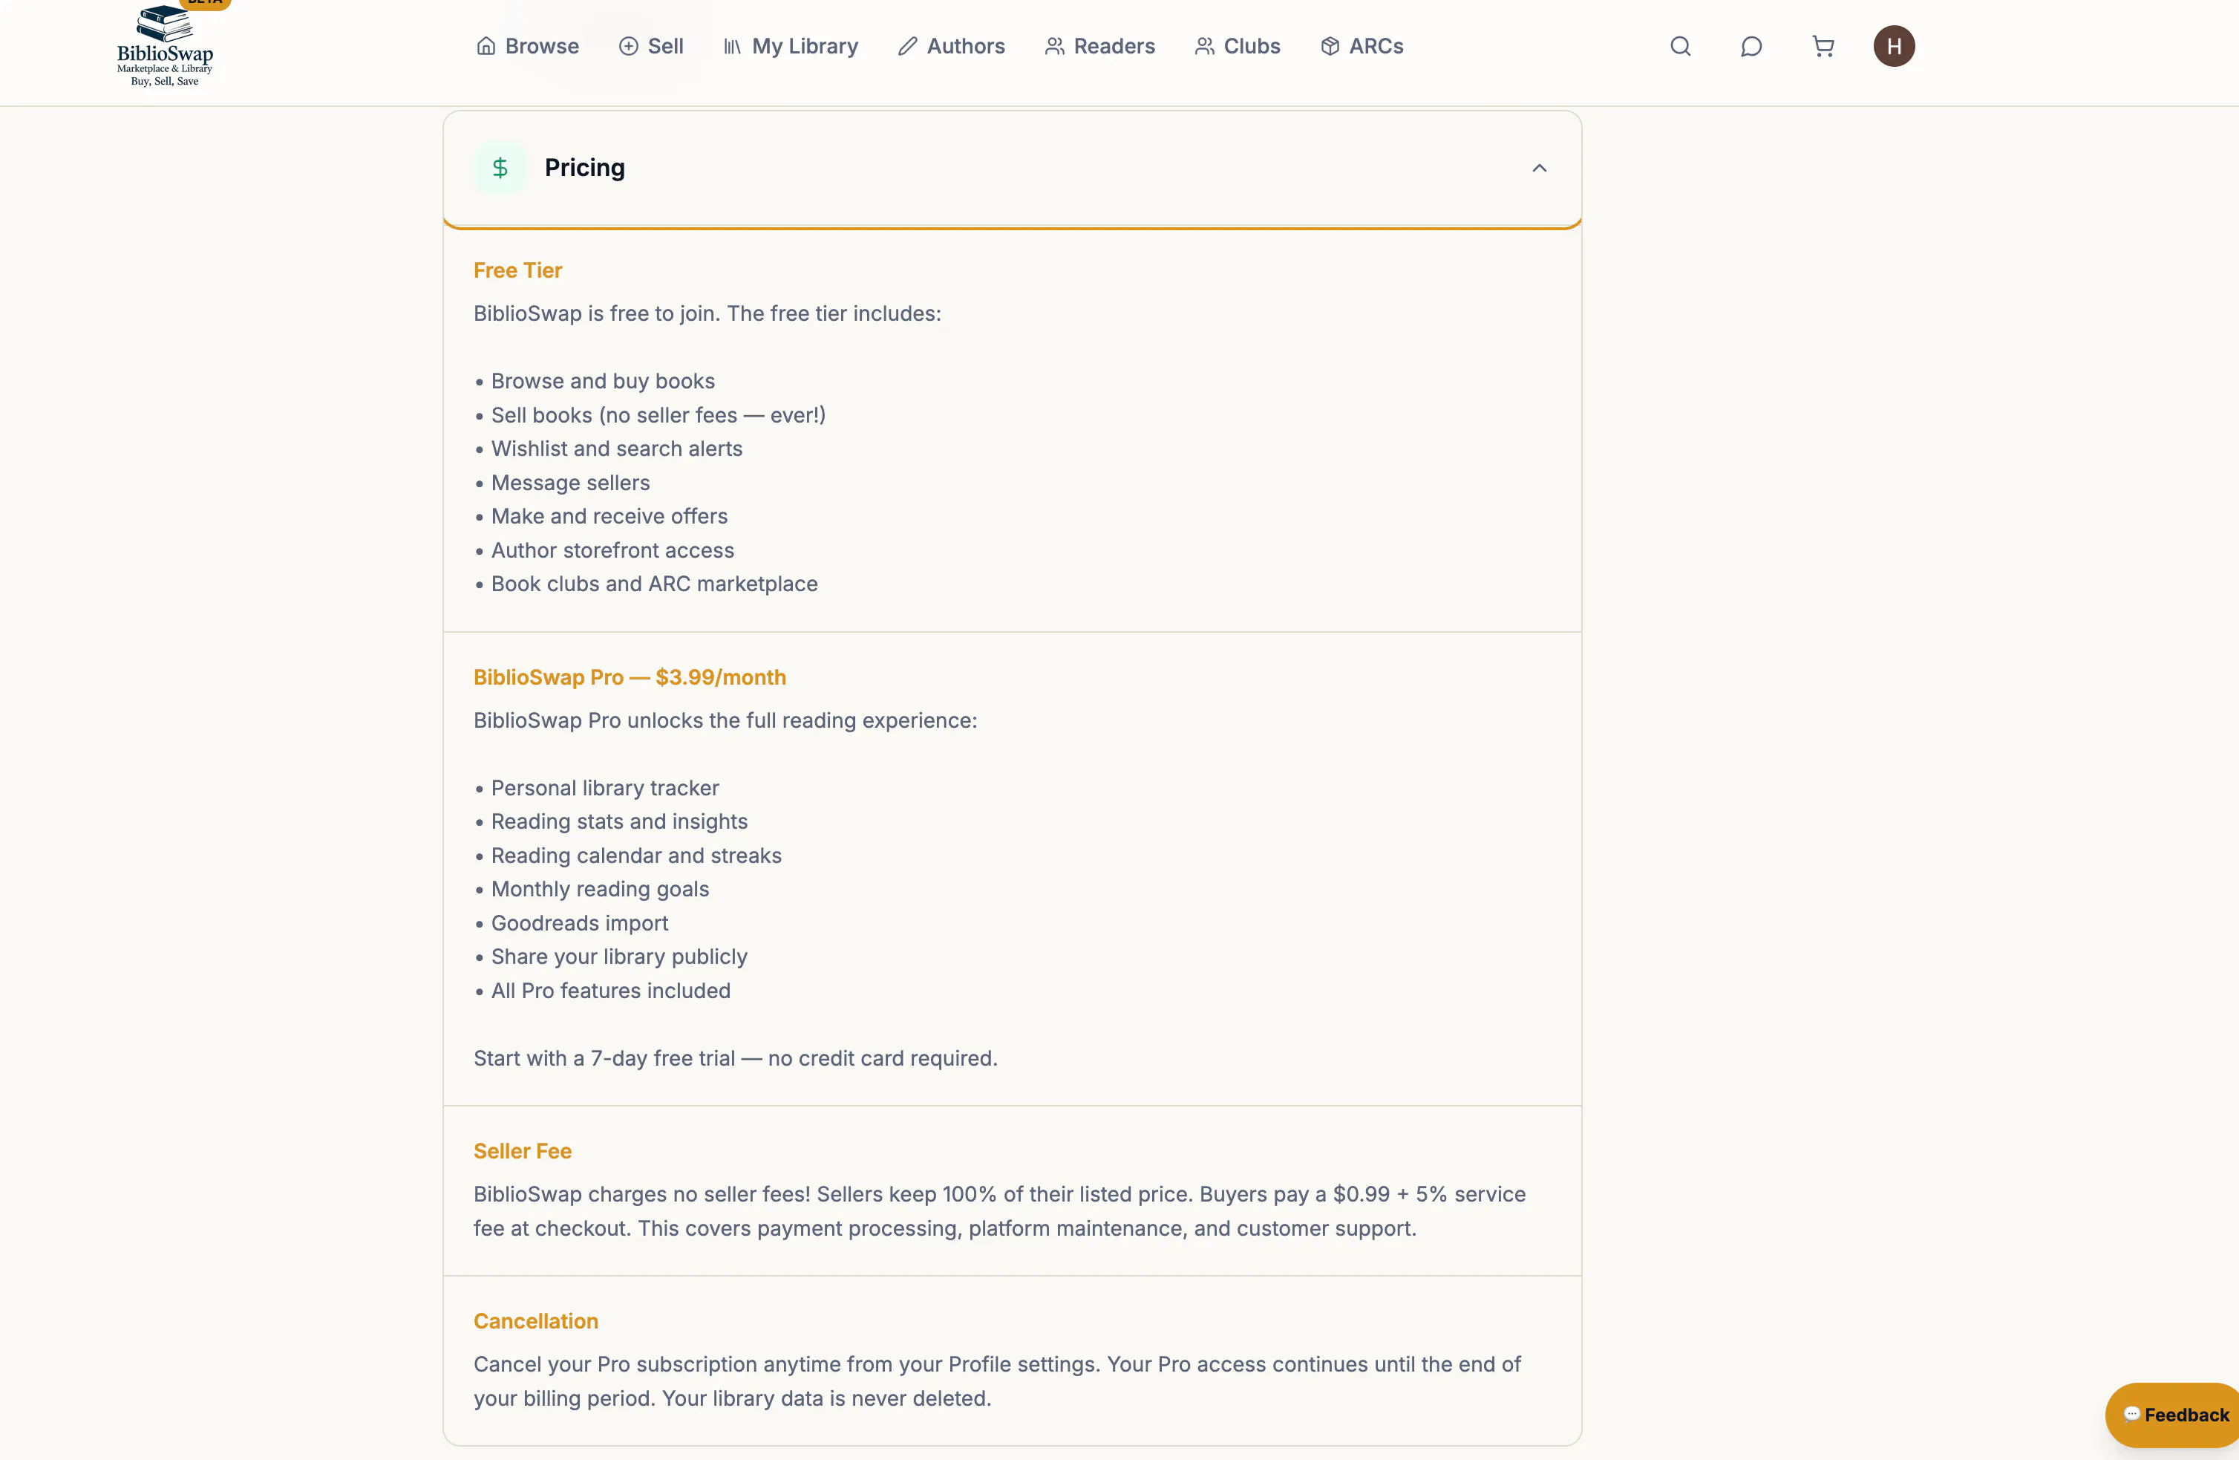Image resolution: width=2239 pixels, height=1460 pixels.
Task: Go to the Browse menu item
Action: [528, 46]
